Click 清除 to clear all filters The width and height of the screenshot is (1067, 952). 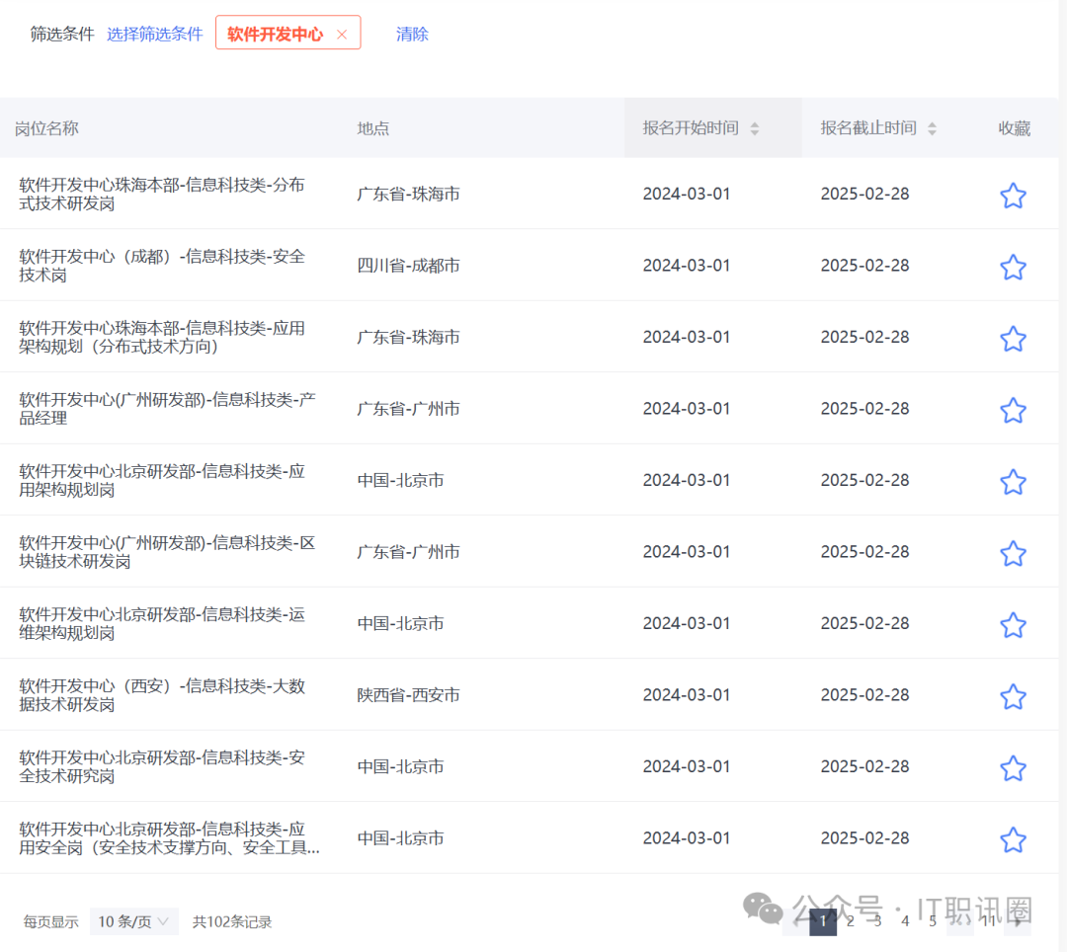tap(412, 34)
